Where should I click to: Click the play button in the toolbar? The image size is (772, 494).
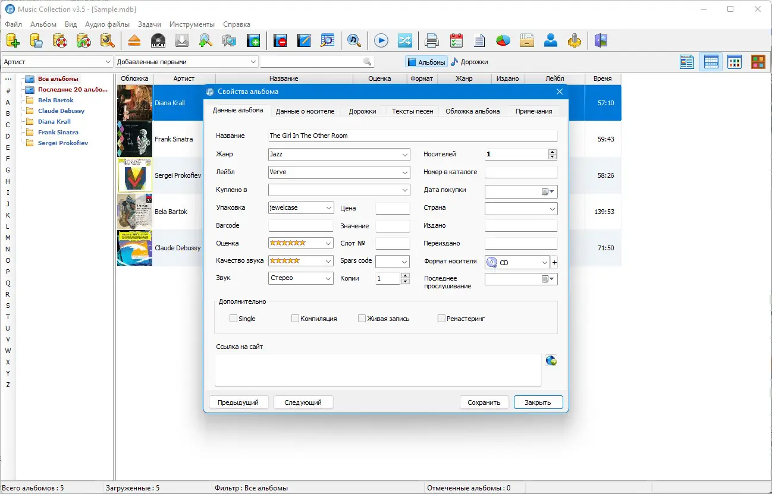[381, 40]
